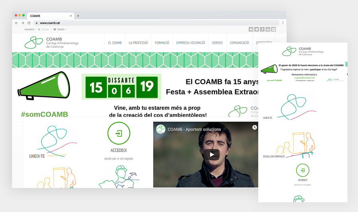Reload the page with the refresh icon
Screen dimensions: 358x212
pyautogui.click(x=29, y=23)
